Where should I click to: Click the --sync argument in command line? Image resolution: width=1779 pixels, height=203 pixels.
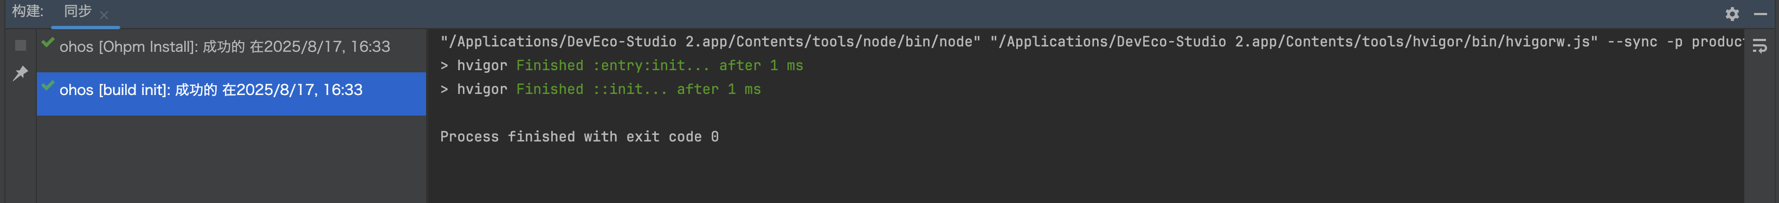click(1632, 41)
